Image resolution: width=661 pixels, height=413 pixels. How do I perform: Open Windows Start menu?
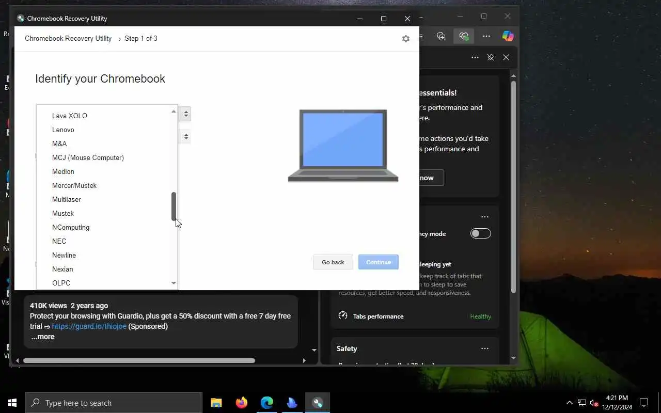point(12,403)
